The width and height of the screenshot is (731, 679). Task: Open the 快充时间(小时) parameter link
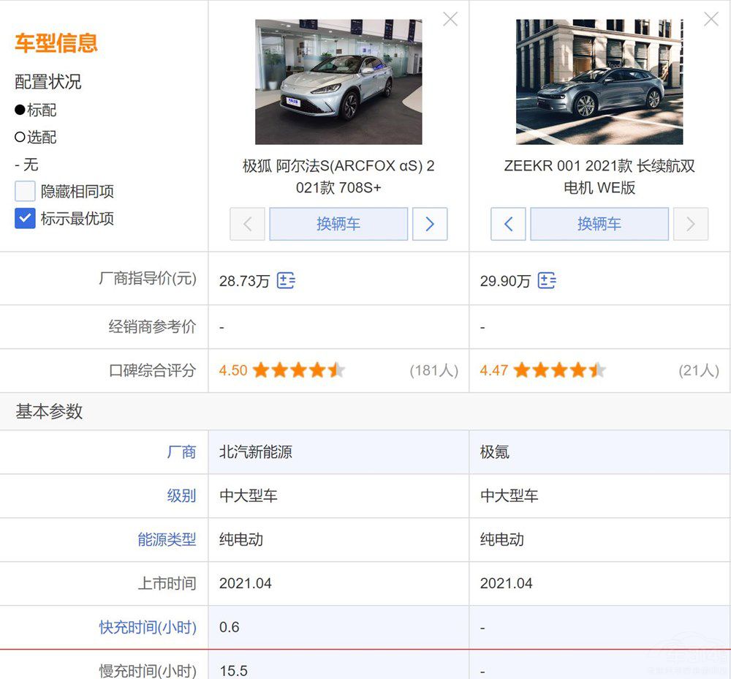tap(148, 627)
